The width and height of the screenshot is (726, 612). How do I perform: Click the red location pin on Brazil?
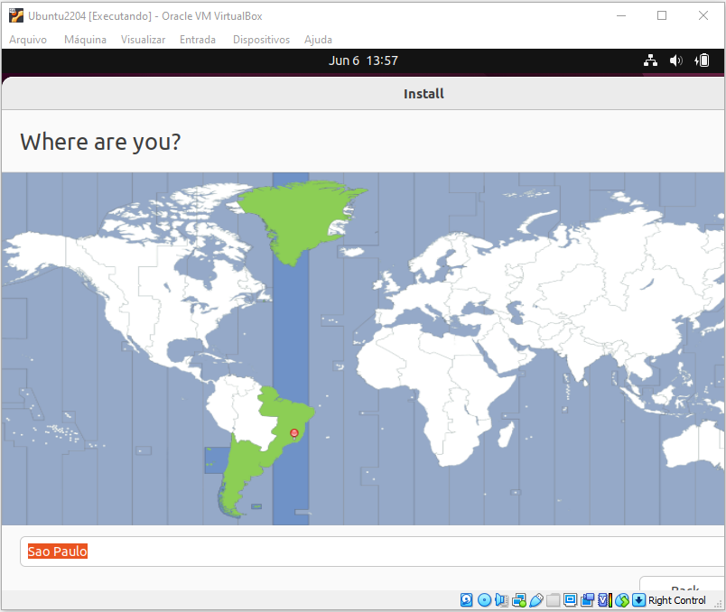tap(294, 433)
